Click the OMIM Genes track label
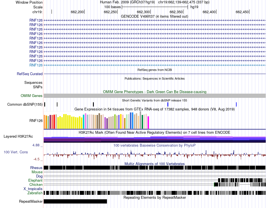266x208 pixels. click(32, 96)
